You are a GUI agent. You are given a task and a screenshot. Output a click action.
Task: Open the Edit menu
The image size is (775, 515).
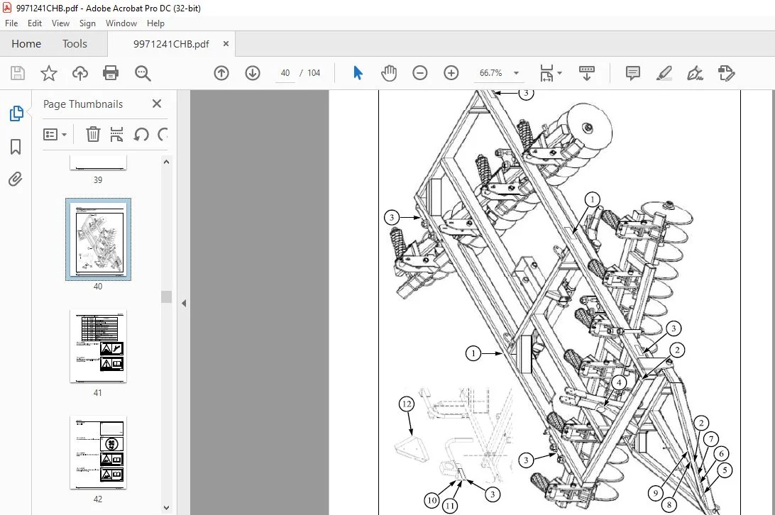tap(35, 23)
